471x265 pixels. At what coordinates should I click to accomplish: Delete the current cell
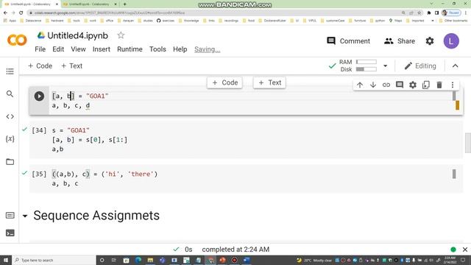coord(439,85)
